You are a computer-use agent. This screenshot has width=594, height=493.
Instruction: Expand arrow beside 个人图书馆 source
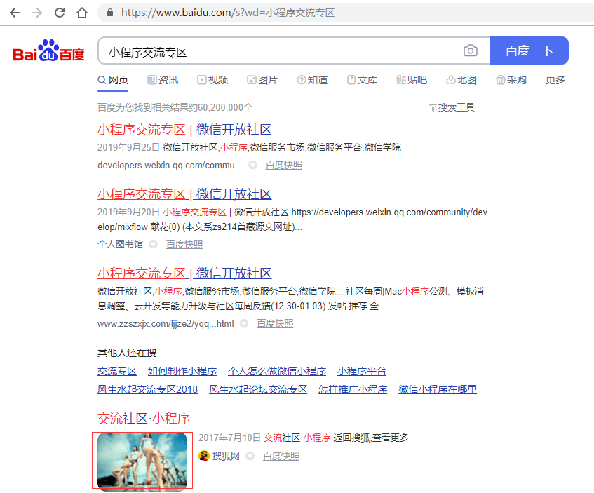coord(153,245)
